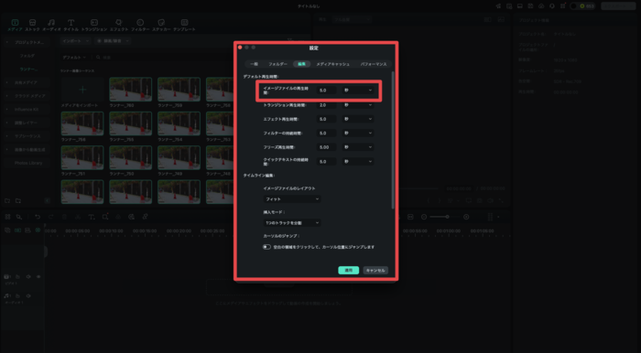Open the フィルター tab
This screenshot has width=641, height=353.
140,26
